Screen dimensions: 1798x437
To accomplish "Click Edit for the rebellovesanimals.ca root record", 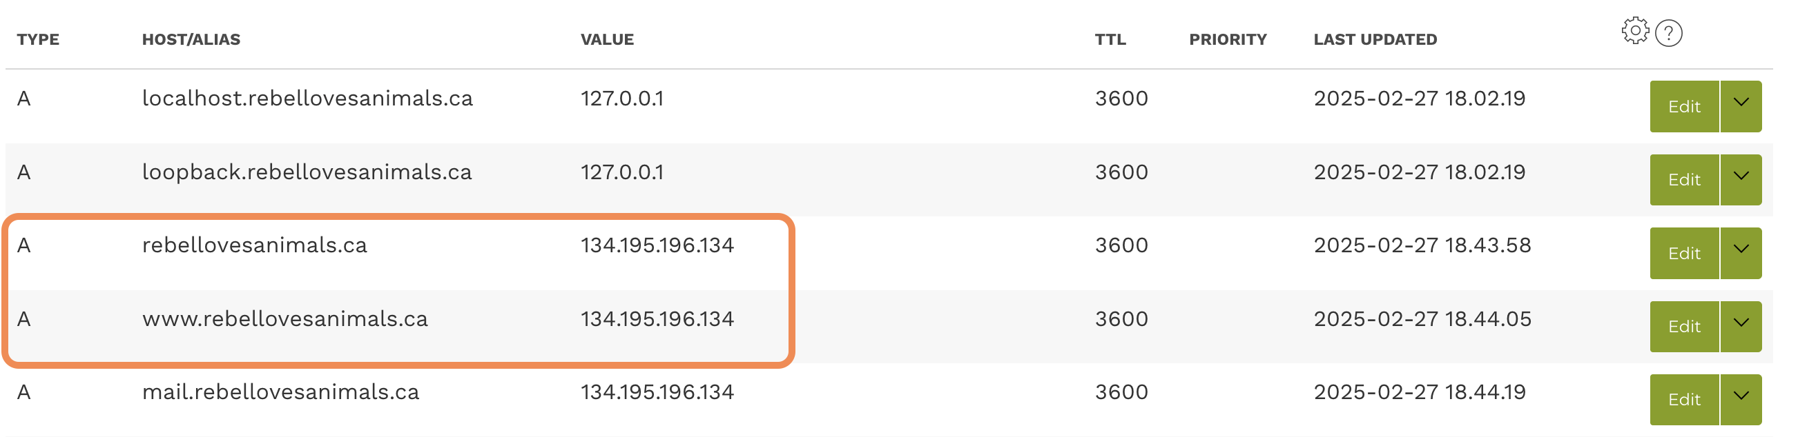I will [1683, 253].
